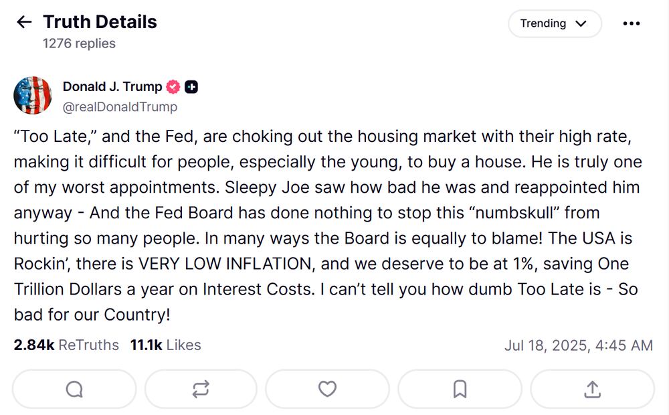Open the flag-painted profile avatar
669x415 pixels.
(x=33, y=96)
